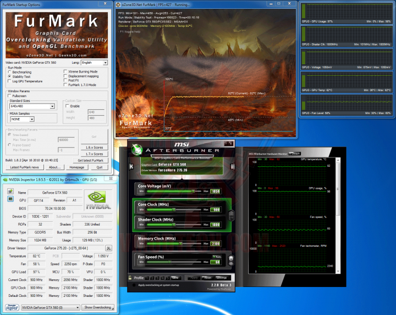Click the Afterburner Reset button
Screen dimensions: 396x315
pos(207,278)
